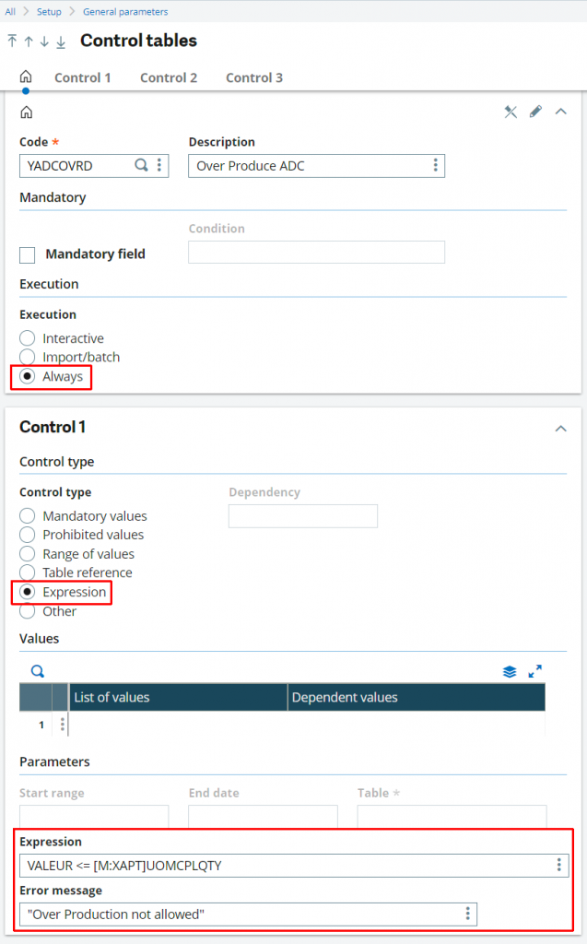587x944 pixels.
Task: Jump to last record arrow icon
Action: pos(61,41)
